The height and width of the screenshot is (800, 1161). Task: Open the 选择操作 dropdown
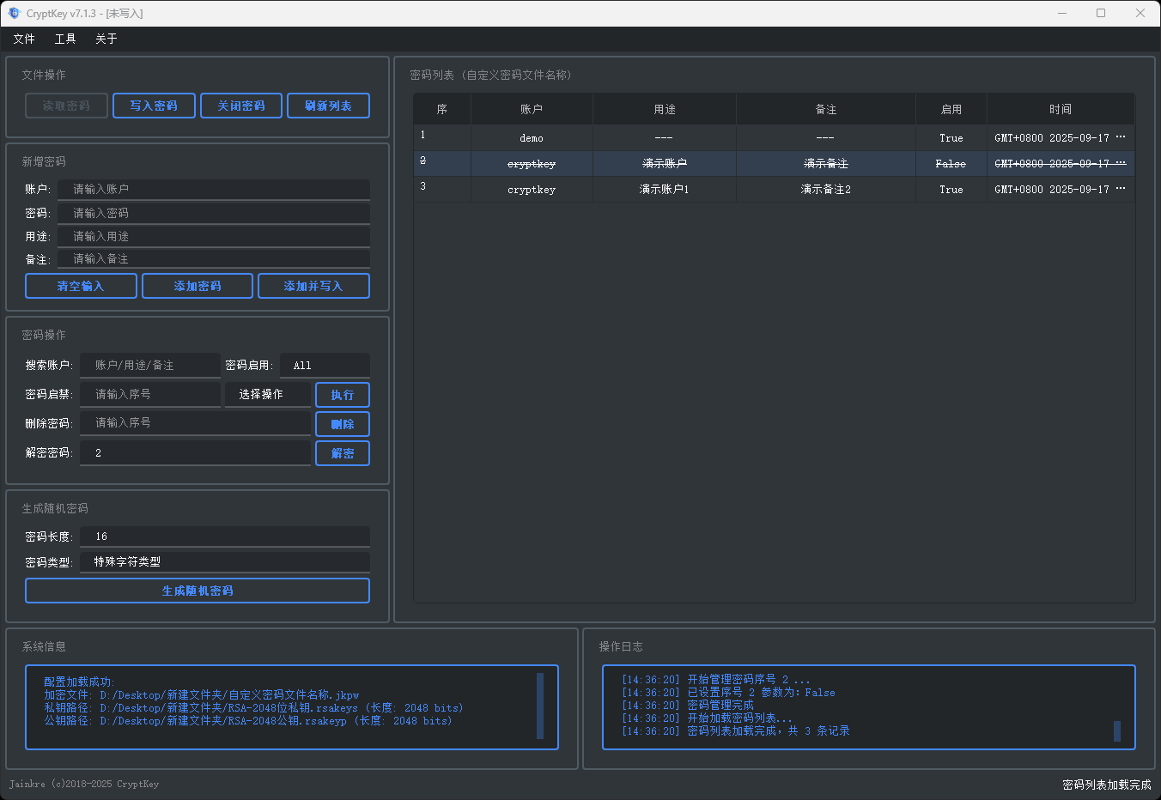coord(267,395)
